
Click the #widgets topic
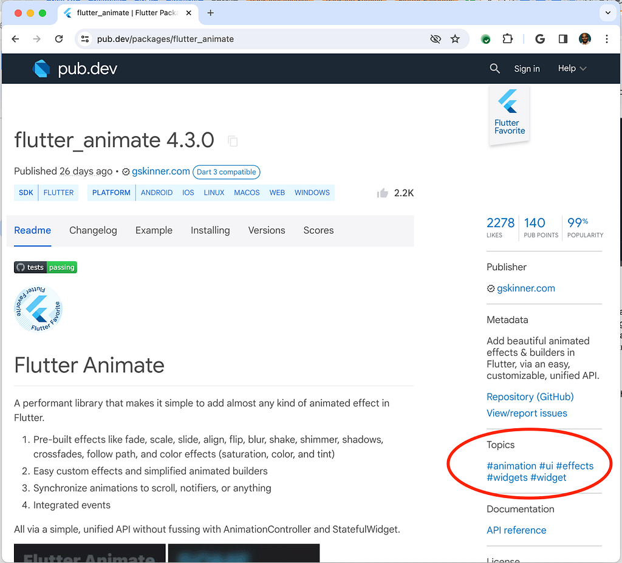click(x=507, y=478)
